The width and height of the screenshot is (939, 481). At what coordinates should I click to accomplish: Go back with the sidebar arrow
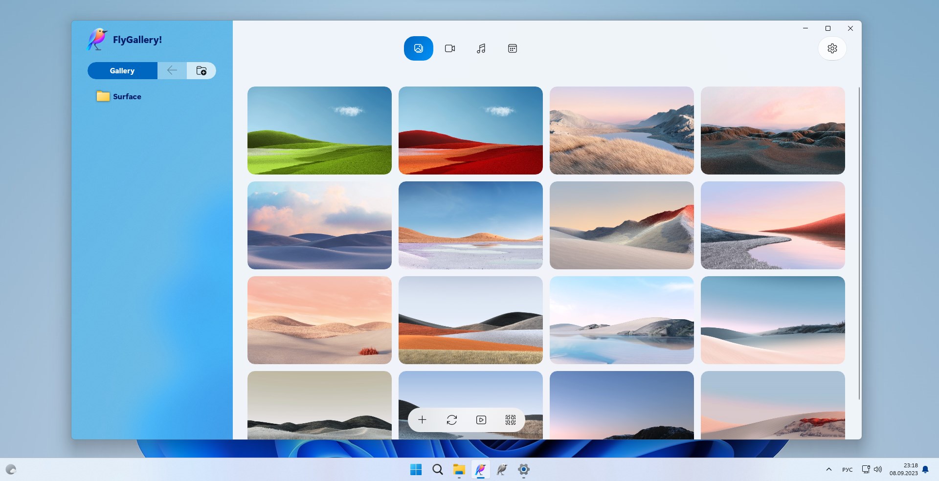[172, 70]
